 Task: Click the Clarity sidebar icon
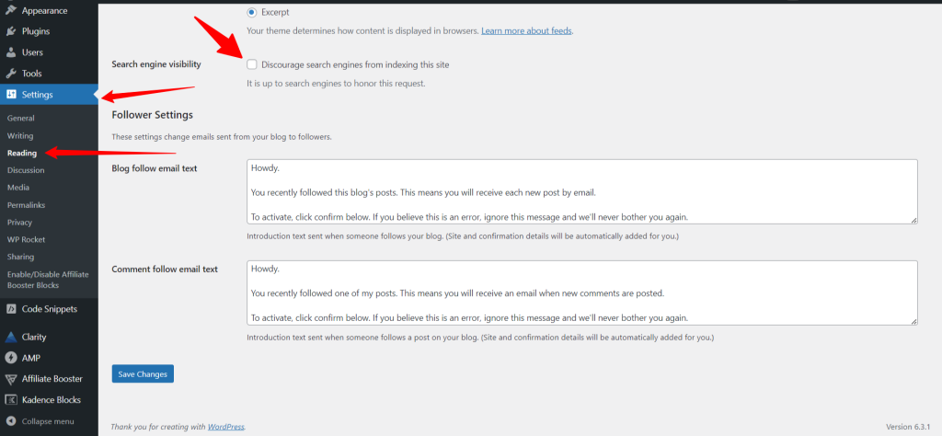[11, 337]
